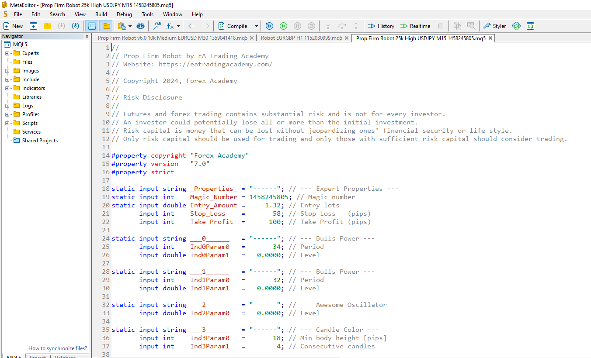Click the candlestick terminal icon in toolbar
The width and height of the screenshot is (591, 358).
tap(530, 26)
